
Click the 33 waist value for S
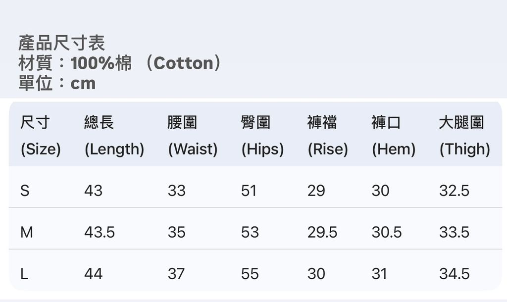[176, 191]
